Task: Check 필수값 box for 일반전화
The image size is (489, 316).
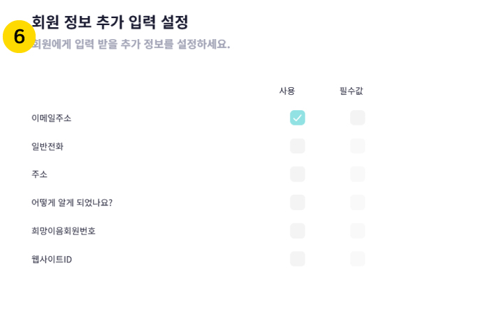Action: tap(358, 146)
